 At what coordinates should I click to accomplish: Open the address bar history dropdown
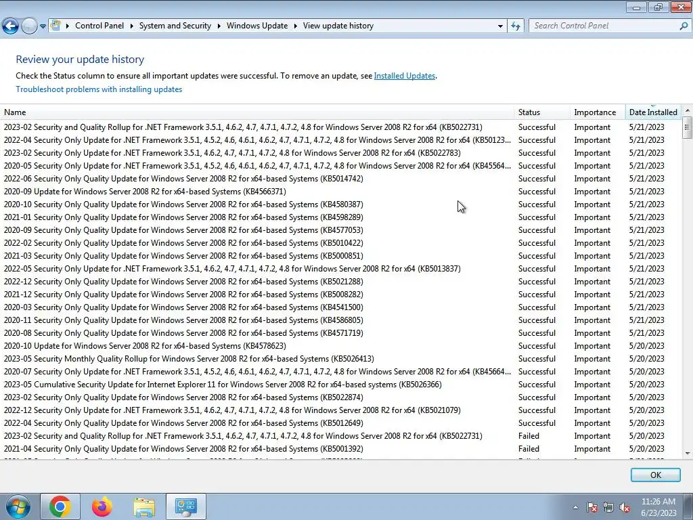pos(500,26)
